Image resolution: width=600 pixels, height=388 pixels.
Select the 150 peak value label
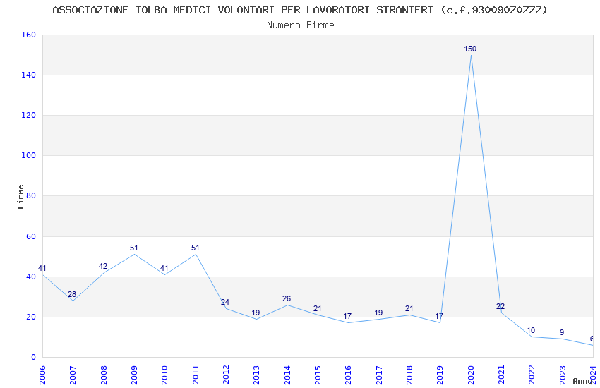(470, 49)
